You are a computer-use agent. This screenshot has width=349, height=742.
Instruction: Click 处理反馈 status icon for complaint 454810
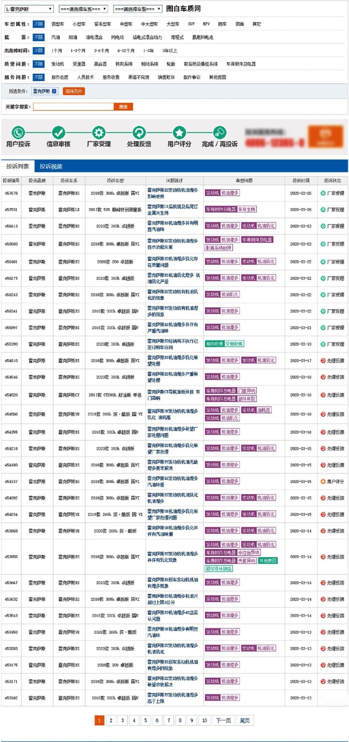point(323,361)
